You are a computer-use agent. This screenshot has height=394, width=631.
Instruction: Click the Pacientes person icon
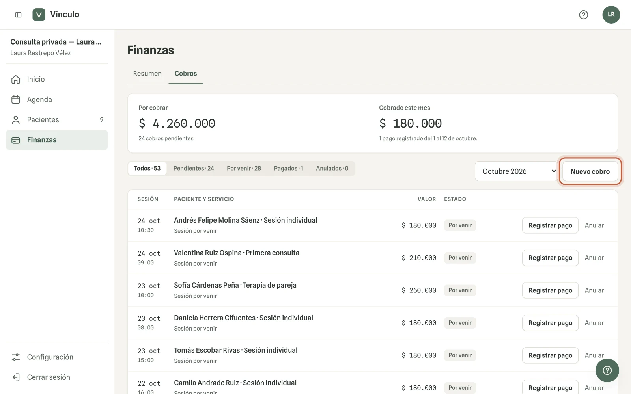[16, 120]
